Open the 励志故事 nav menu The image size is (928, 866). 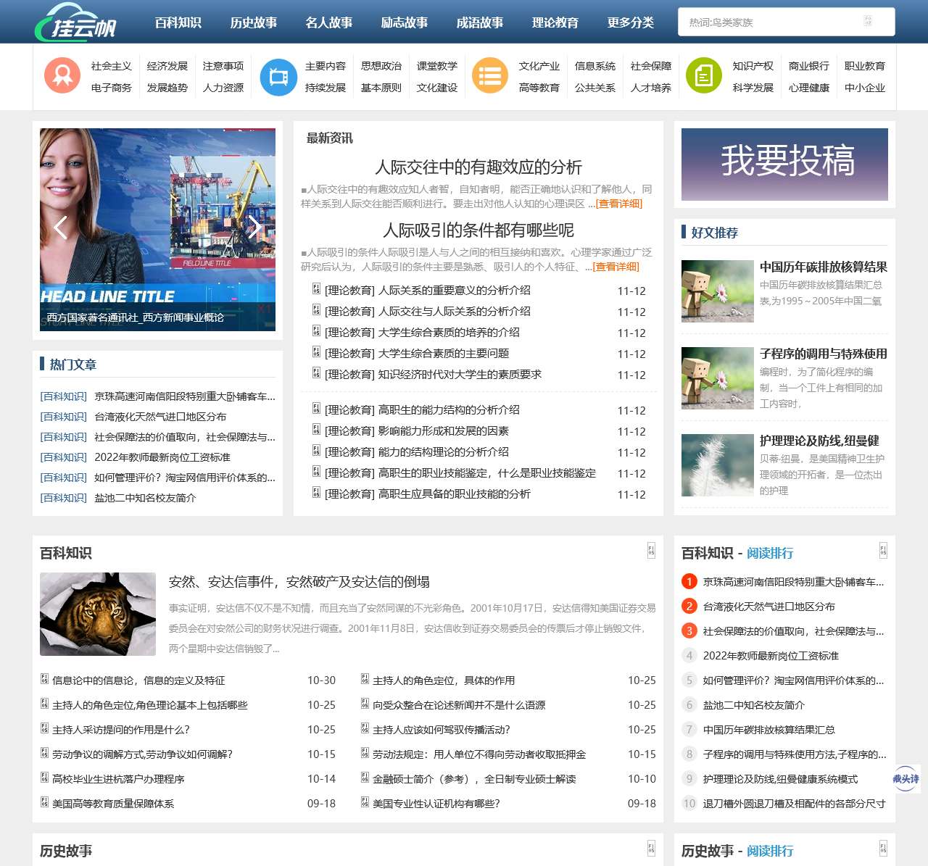pyautogui.click(x=405, y=22)
